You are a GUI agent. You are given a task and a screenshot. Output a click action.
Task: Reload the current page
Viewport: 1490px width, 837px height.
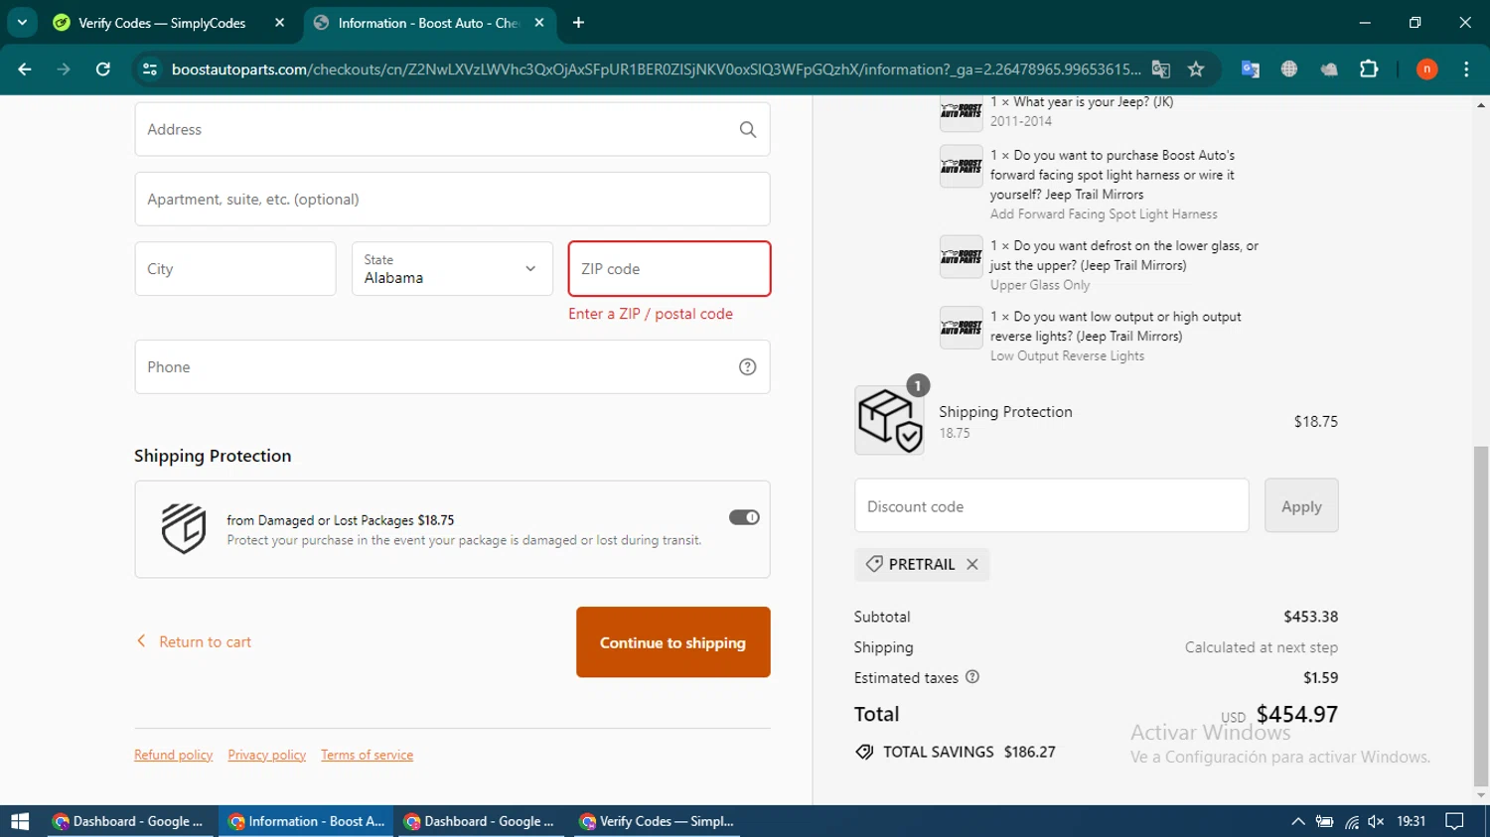(102, 69)
